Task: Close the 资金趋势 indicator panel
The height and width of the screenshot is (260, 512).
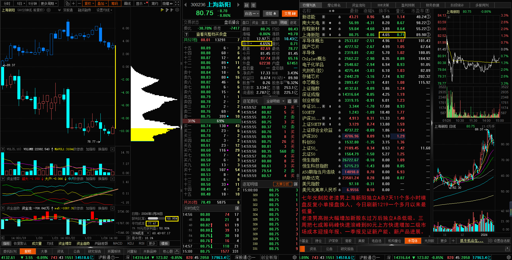Action: pos(113,208)
